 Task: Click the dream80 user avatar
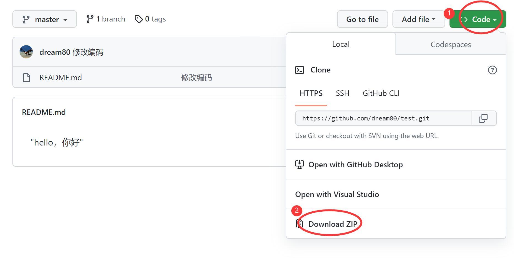(x=26, y=52)
